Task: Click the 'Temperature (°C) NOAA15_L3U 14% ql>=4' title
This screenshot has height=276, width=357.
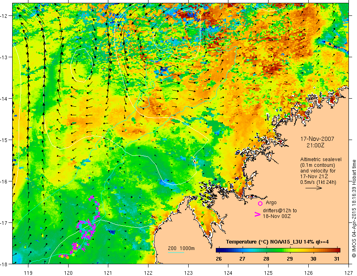Action: tap(277, 242)
